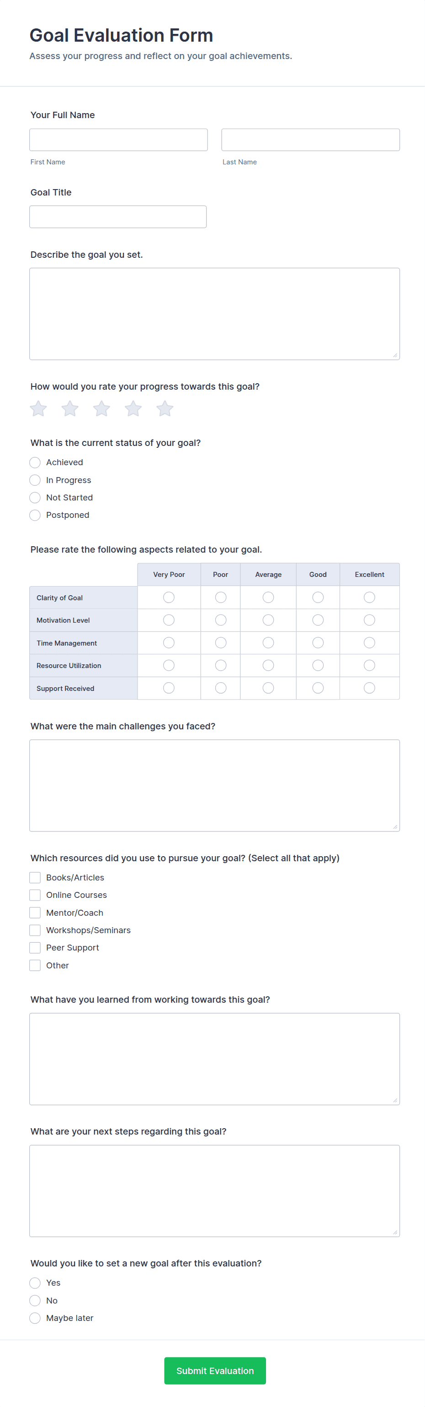Check the Books/Articles resource box
This screenshot has height=1407, width=425.
point(35,878)
